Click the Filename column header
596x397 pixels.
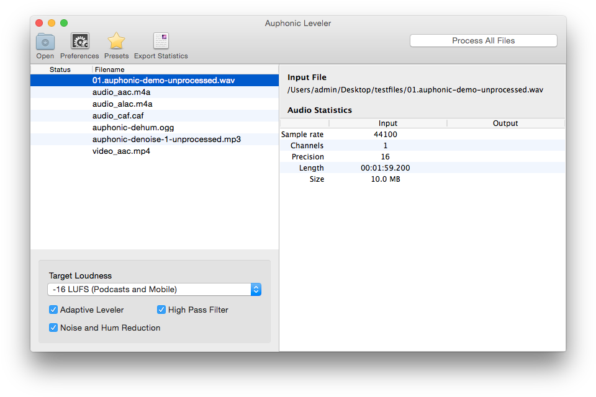pyautogui.click(x=186, y=69)
